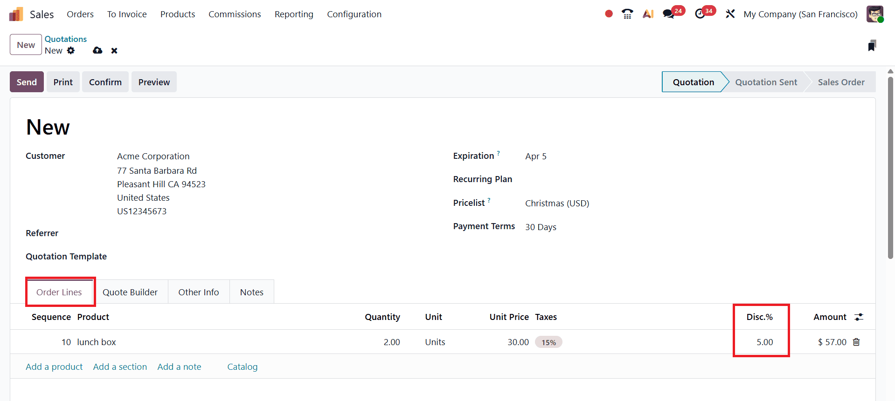Screen dimensions: 895x401
Task: Show the Expiration help tooltip icon
Action: point(498,153)
